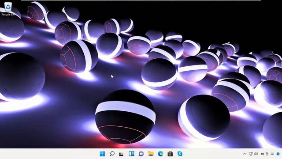Open the blue notification badge icon

point(278,154)
